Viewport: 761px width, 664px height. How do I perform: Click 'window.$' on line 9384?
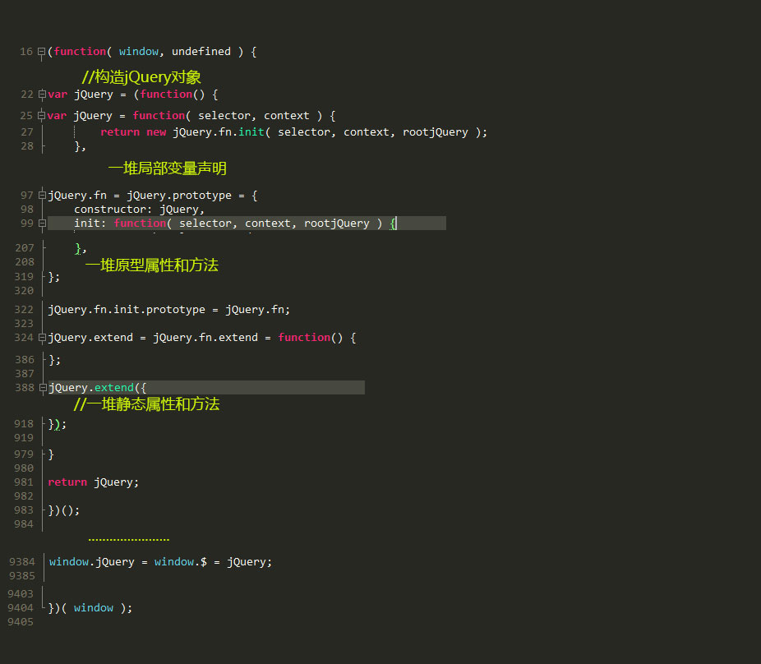coord(181,561)
